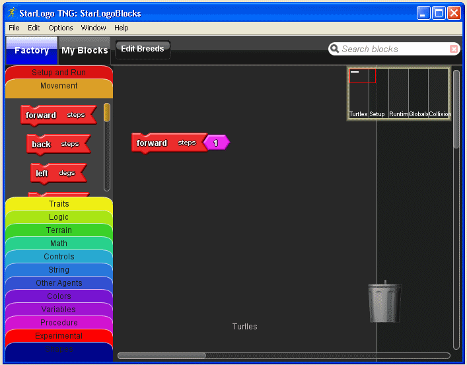Expand the Terrain drawer
The width and height of the screenshot is (467, 365).
[x=59, y=230]
